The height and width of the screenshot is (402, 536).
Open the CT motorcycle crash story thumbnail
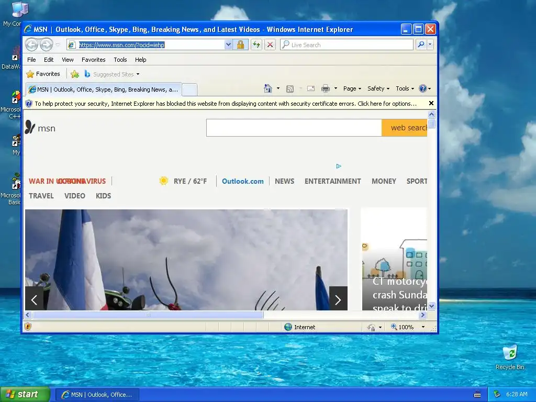pyautogui.click(x=395, y=259)
